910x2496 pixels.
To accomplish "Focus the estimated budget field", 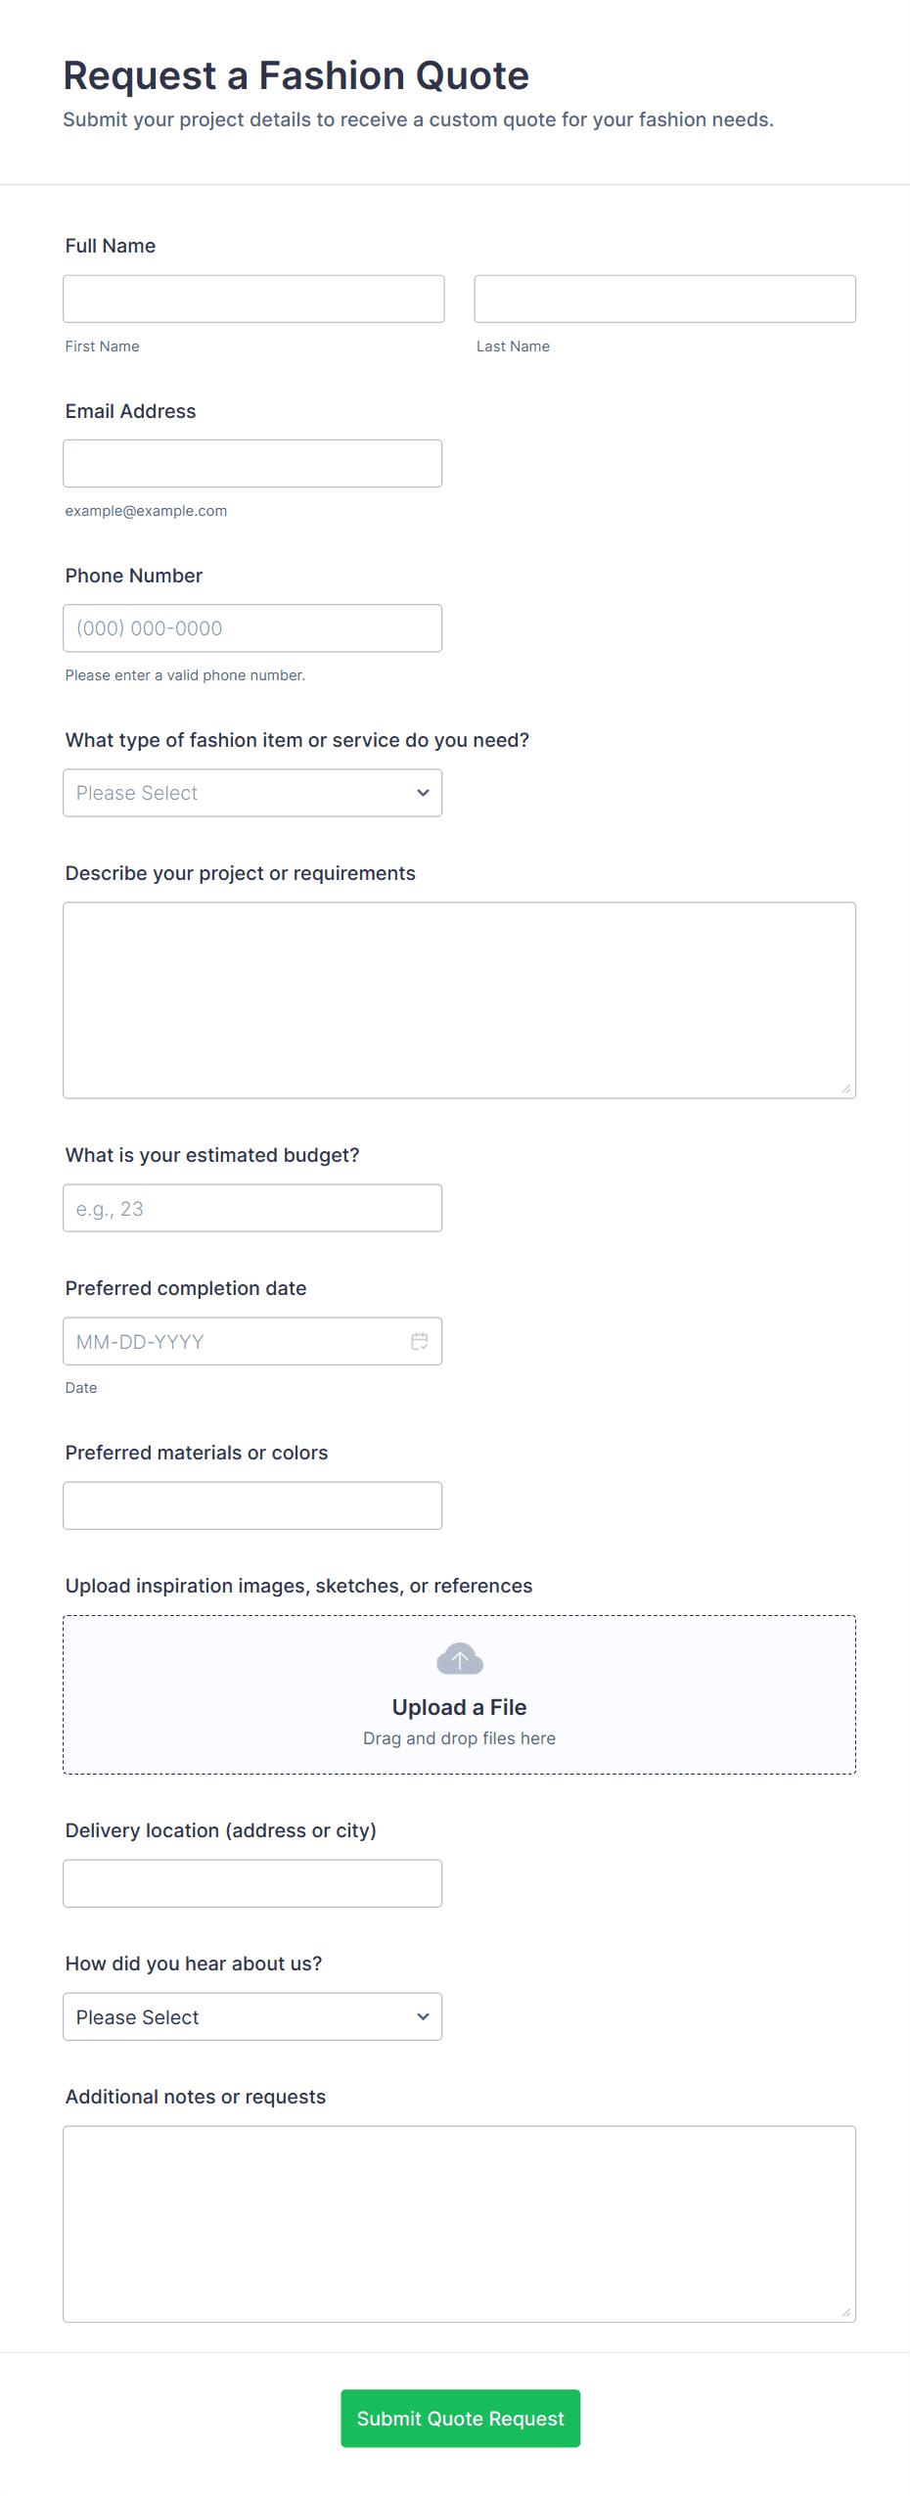I will click(252, 1208).
